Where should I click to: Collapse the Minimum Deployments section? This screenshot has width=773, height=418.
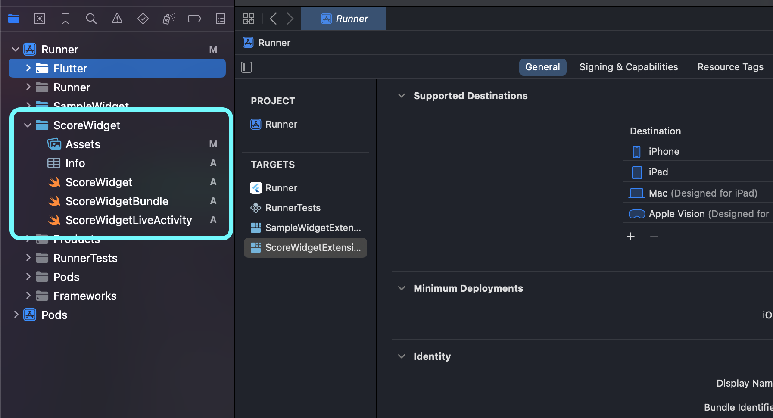(x=402, y=288)
